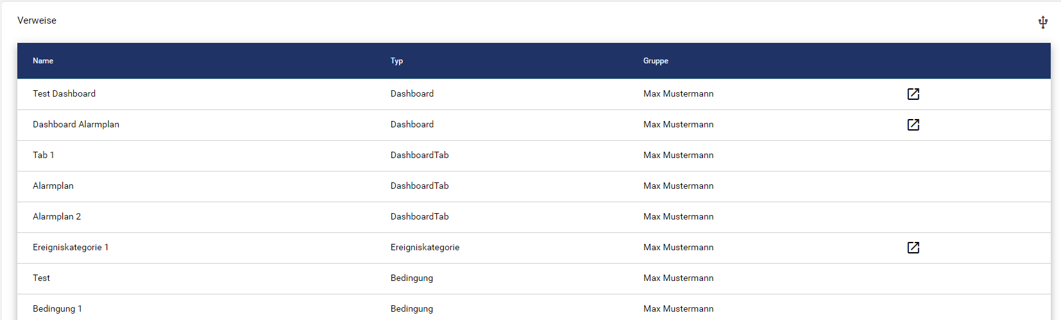Open Test Dashboard via its external-link icon
The width and height of the screenshot is (1061, 320).
(913, 94)
